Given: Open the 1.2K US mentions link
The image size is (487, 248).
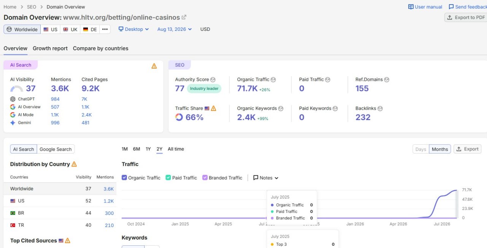Looking at the screenshot, I should pos(109,201).
